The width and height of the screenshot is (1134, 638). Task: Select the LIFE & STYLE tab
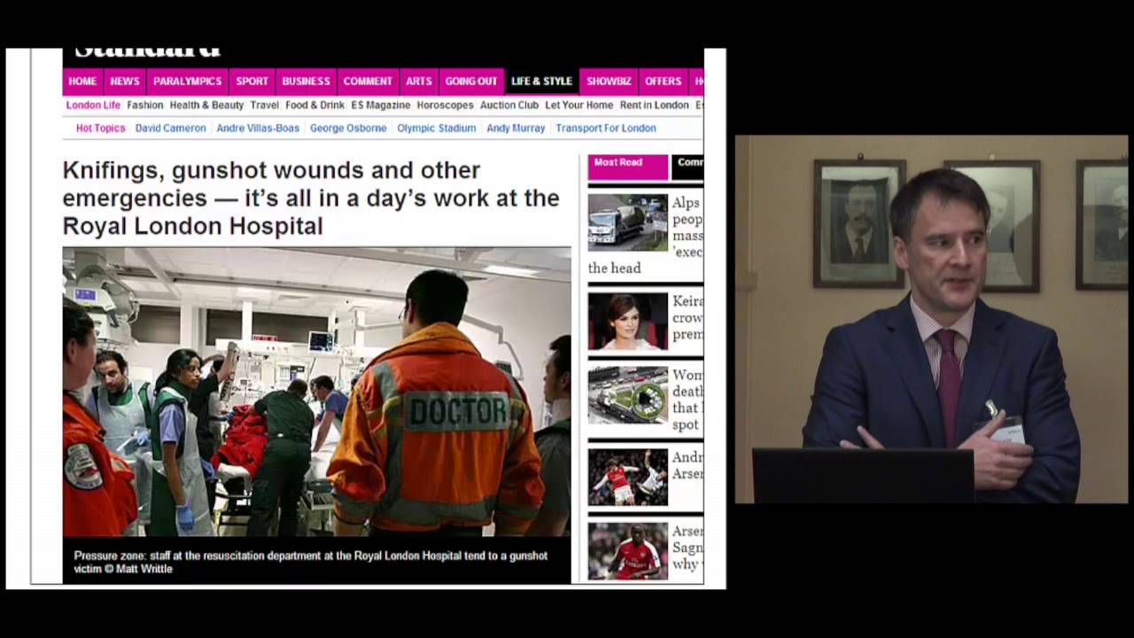tap(541, 81)
